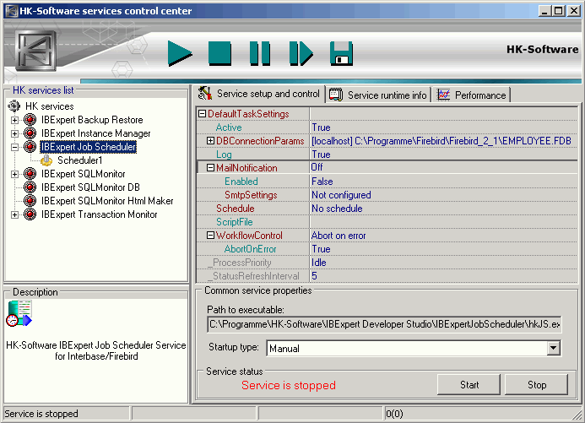Screen dimensions: 585x423
Task: Click the Start button
Action: [469, 384]
